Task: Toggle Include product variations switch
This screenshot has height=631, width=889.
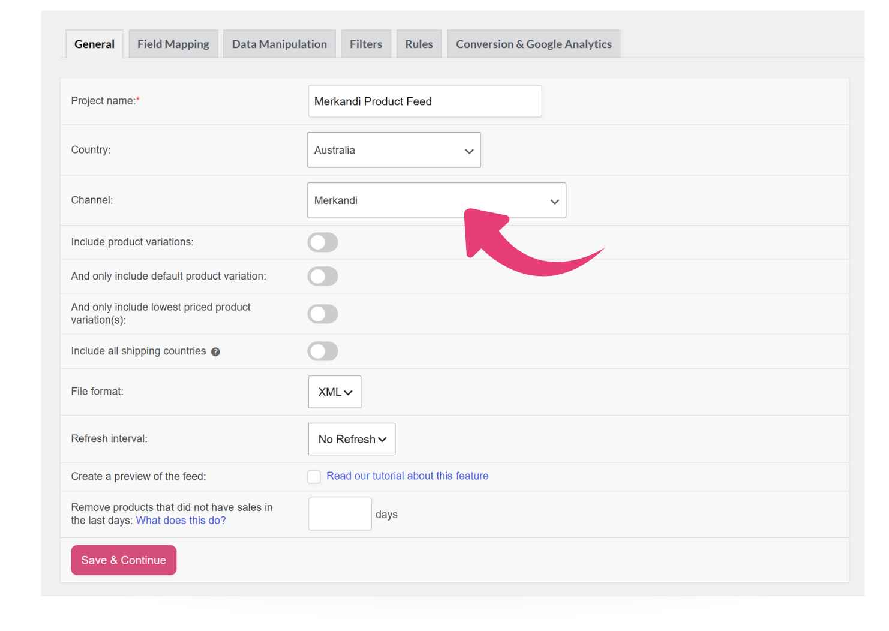Action: [x=323, y=242]
